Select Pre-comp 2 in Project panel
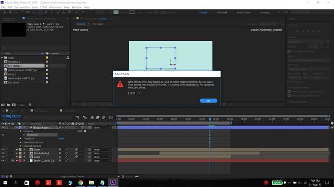The width and height of the screenshot is (334, 187). tap(14, 62)
